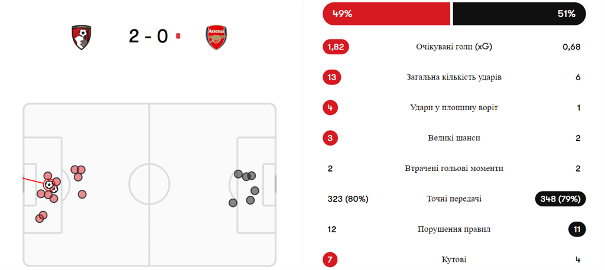The image size is (605, 270).
Task: Click the 'Кутові' stat label
Action: click(x=454, y=259)
